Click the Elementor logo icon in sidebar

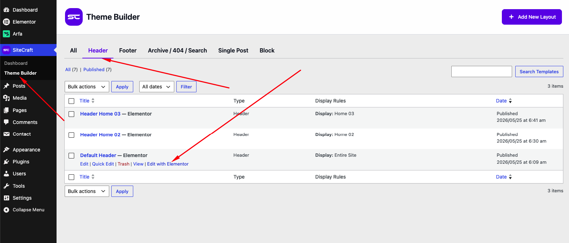click(x=6, y=22)
